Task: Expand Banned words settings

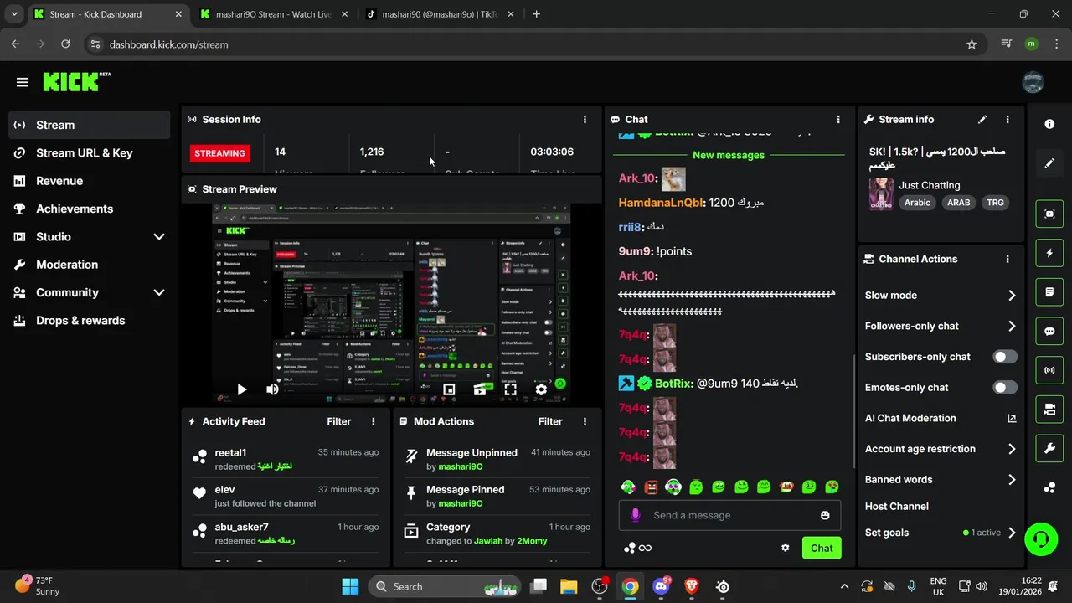Action: [1012, 480]
